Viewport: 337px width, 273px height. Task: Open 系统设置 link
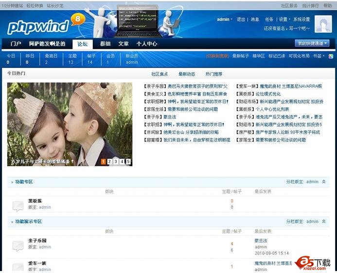coord(302,19)
